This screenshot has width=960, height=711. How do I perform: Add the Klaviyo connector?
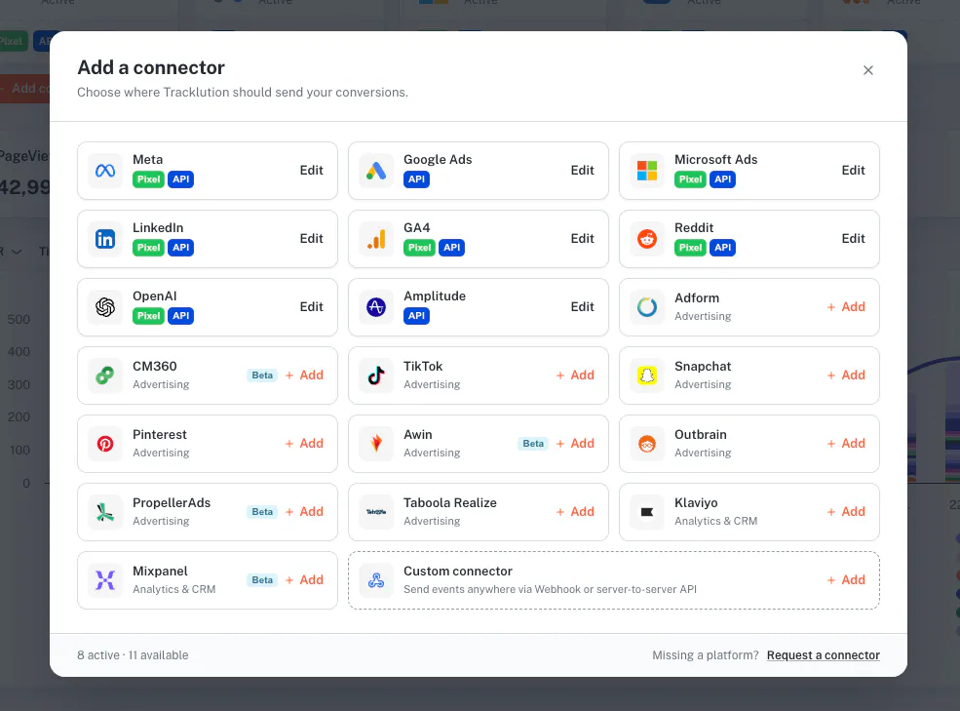tap(846, 512)
